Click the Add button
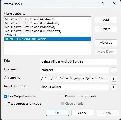The height and width of the screenshot is (120, 121). pyautogui.click(x=106, y=20)
